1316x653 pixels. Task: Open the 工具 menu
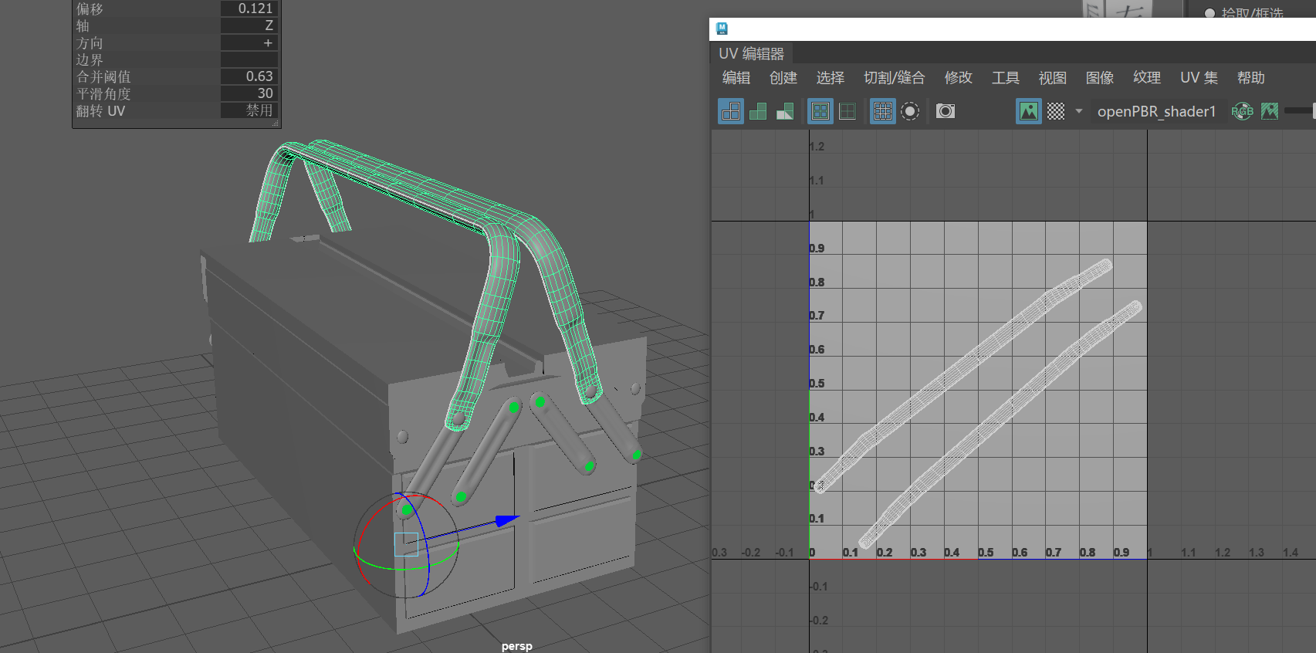click(1006, 78)
